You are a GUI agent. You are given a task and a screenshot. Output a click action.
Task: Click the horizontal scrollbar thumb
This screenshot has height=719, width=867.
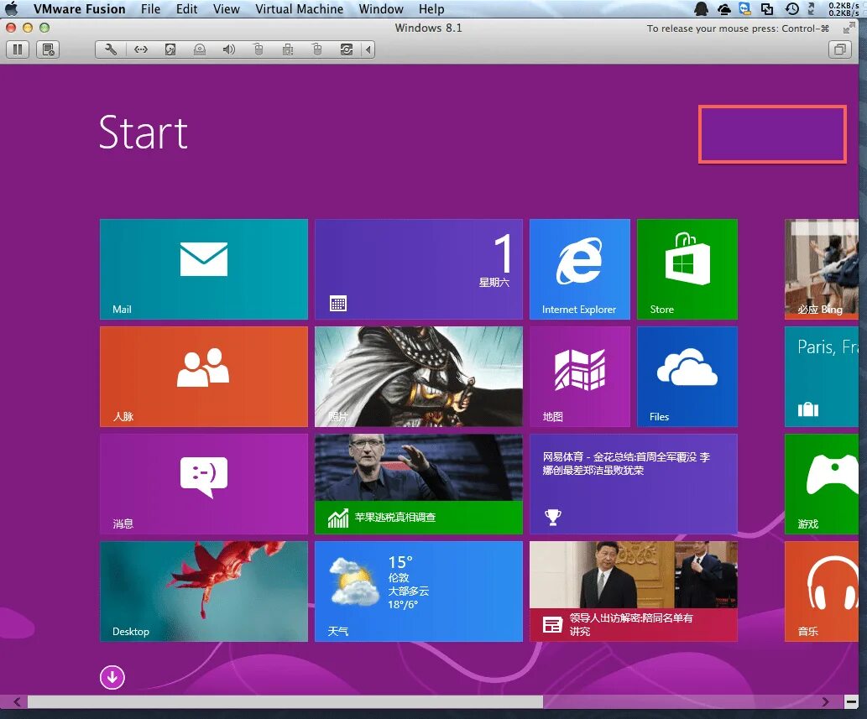click(x=285, y=702)
